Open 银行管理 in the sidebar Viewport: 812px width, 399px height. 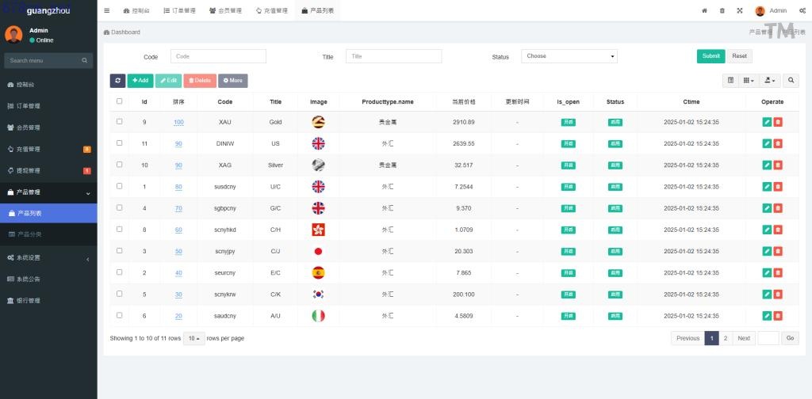29,301
